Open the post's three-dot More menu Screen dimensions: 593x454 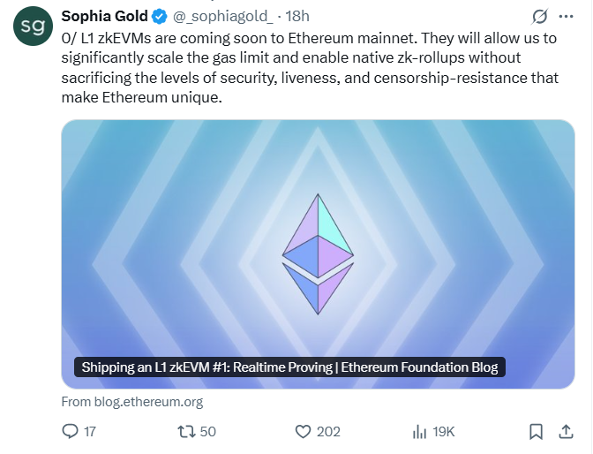[x=566, y=17]
